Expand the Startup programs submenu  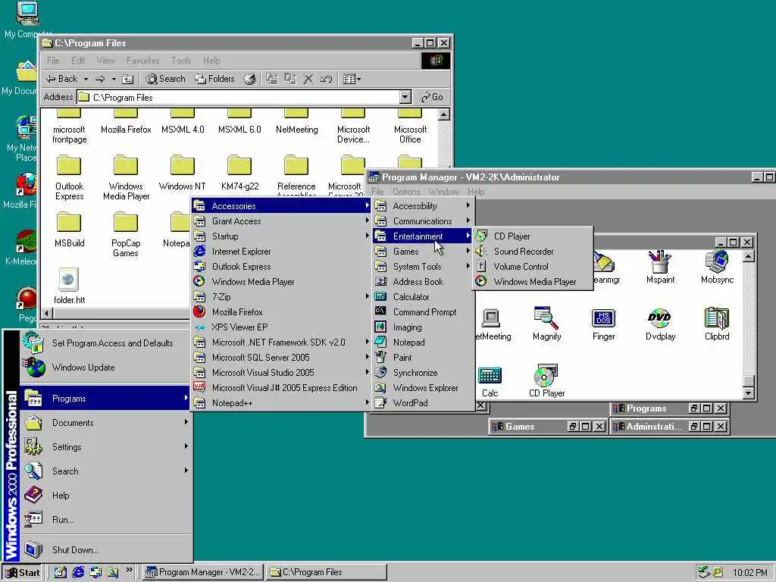tap(281, 236)
